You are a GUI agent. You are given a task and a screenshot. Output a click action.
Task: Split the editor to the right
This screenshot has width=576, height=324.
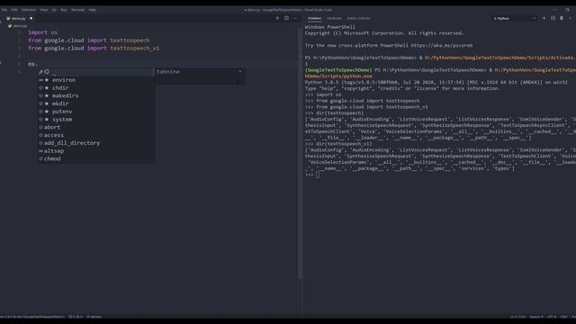tap(286, 18)
